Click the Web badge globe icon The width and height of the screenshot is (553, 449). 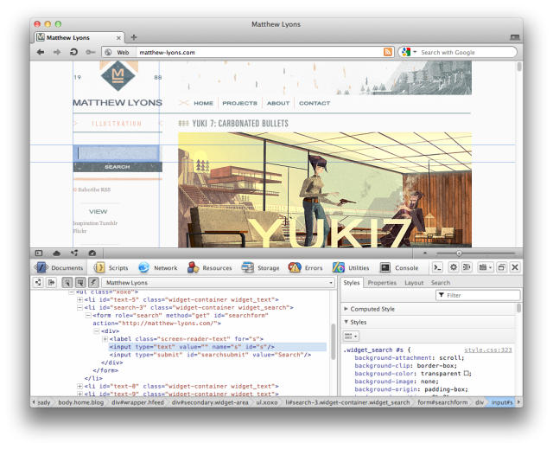tap(108, 52)
